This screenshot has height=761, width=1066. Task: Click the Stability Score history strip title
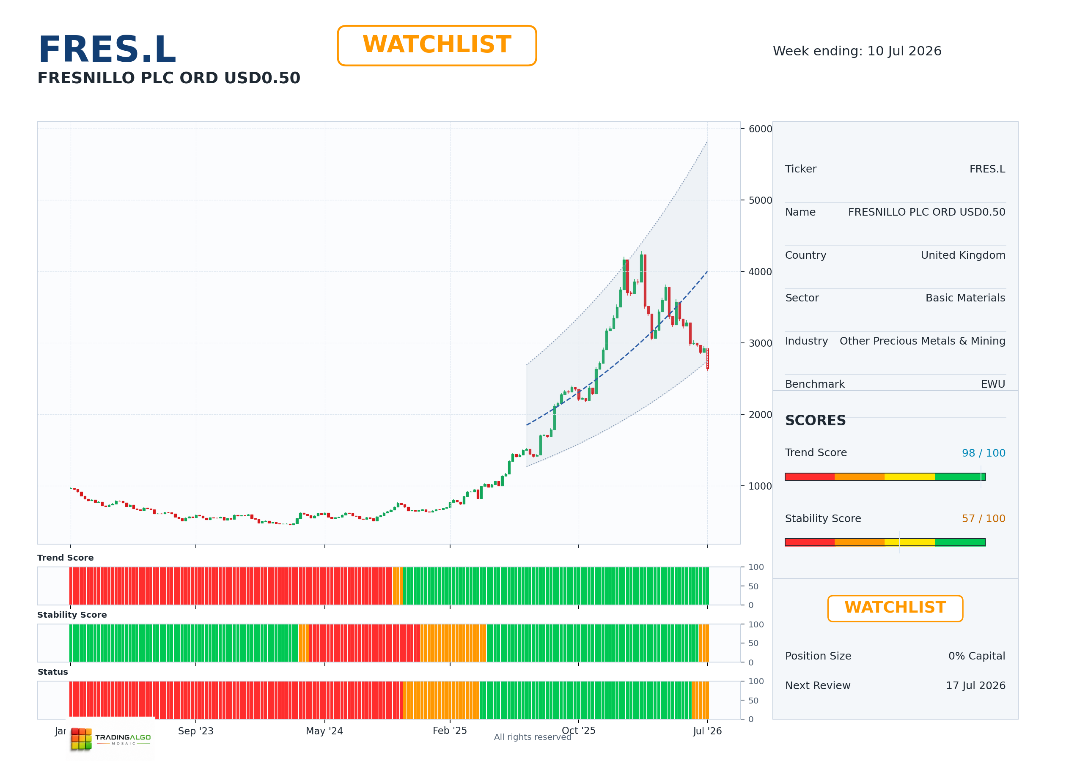click(72, 615)
